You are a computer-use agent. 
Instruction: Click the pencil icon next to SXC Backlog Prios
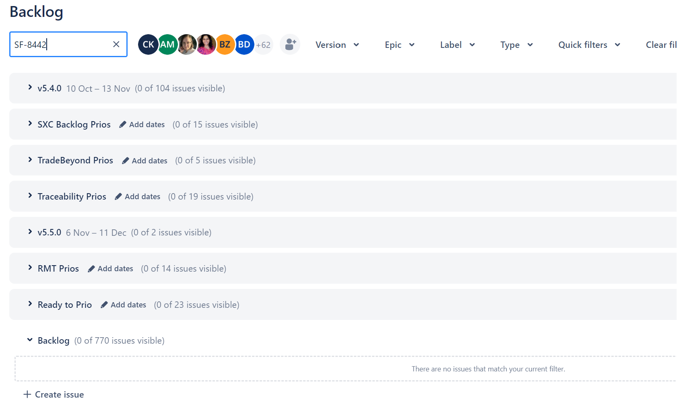pos(122,124)
